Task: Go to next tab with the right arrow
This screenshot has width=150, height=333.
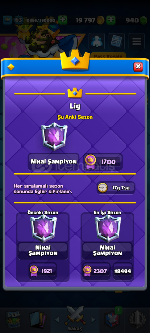Action: point(93,320)
